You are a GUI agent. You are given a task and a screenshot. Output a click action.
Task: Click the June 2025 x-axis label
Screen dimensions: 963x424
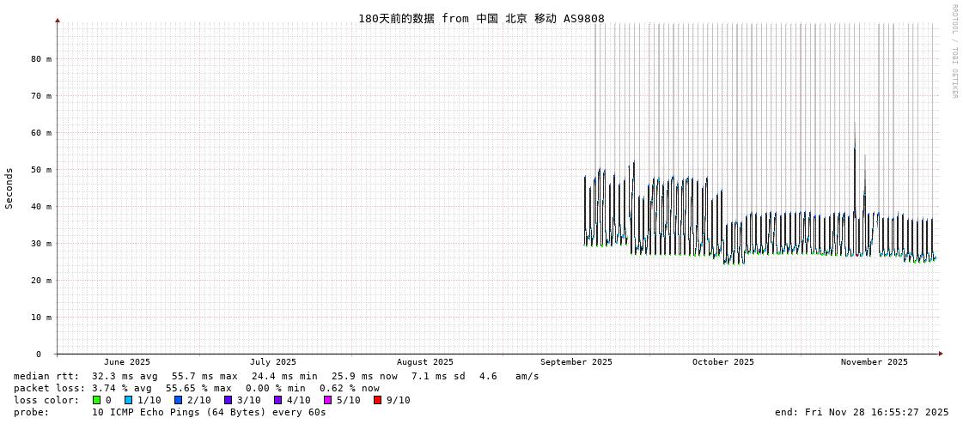tap(126, 362)
